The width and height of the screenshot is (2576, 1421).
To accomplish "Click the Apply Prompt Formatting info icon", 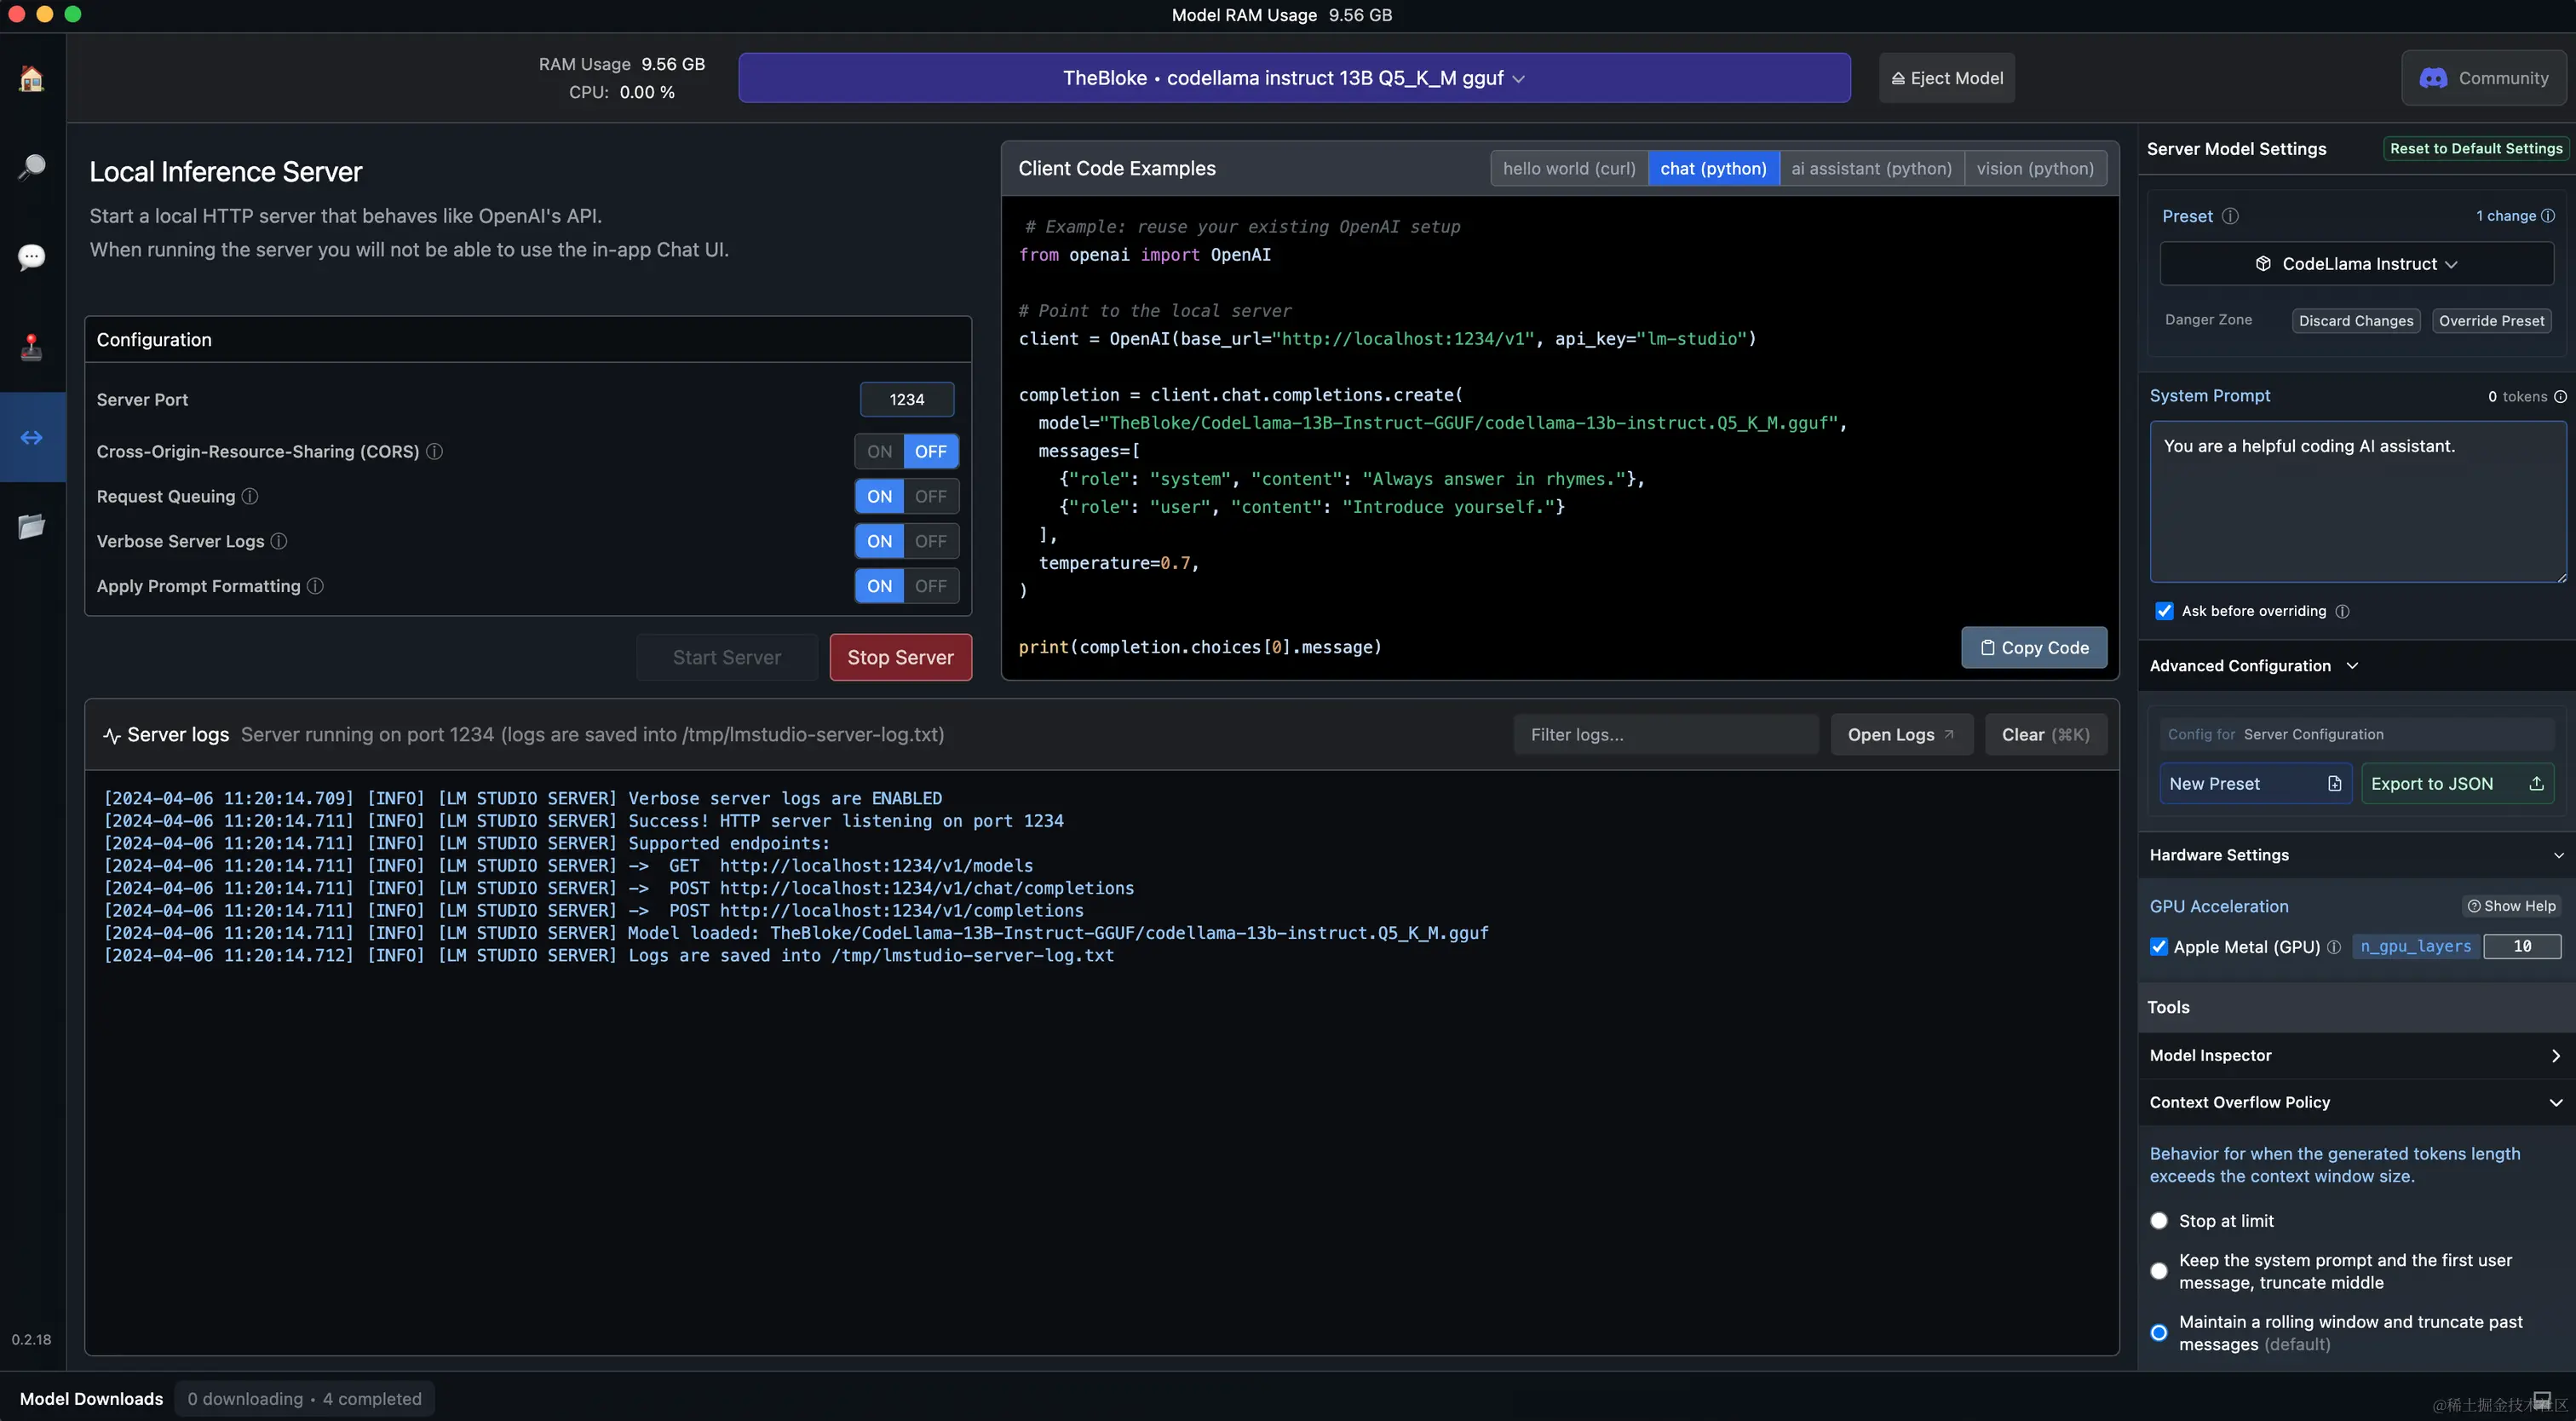I will coord(315,586).
